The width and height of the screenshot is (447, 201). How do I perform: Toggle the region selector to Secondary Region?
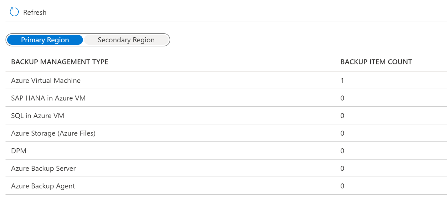click(x=126, y=40)
